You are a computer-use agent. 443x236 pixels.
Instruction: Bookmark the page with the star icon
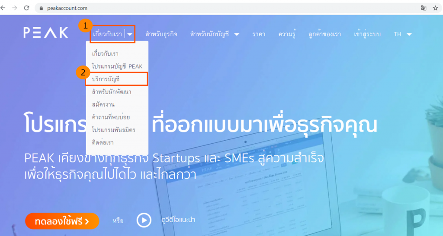(x=435, y=8)
